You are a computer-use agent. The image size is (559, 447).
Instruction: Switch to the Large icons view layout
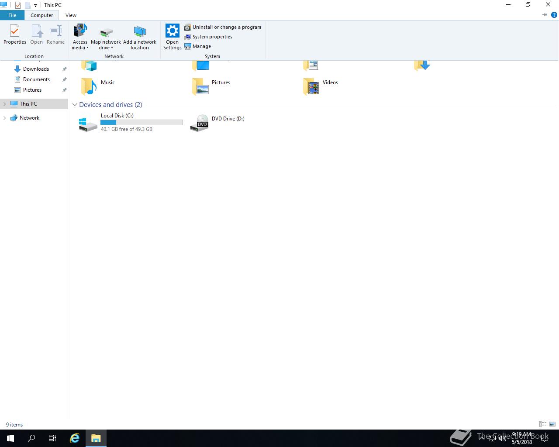coord(552,424)
